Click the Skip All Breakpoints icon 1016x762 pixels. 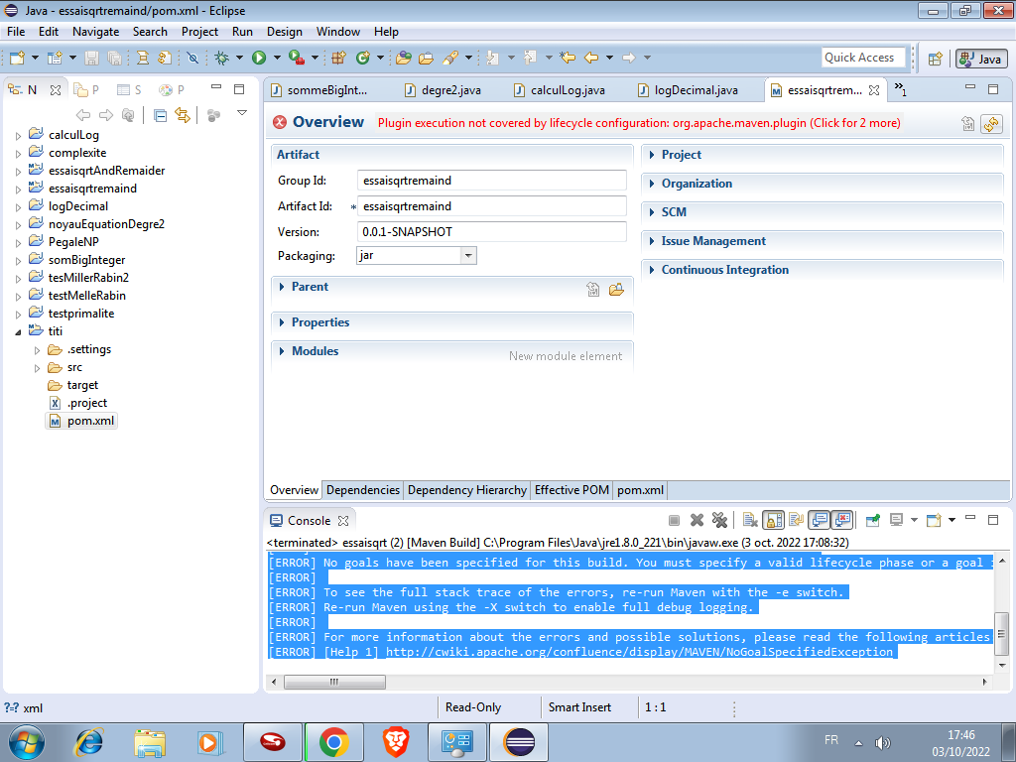[x=192, y=58]
